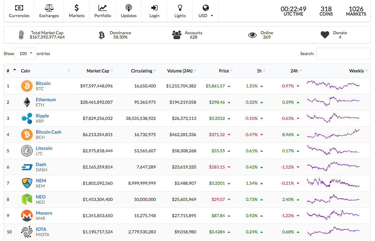Click the NEO coin logo
Image resolution: width=375 pixels, height=241 pixels.
[x=27, y=199]
